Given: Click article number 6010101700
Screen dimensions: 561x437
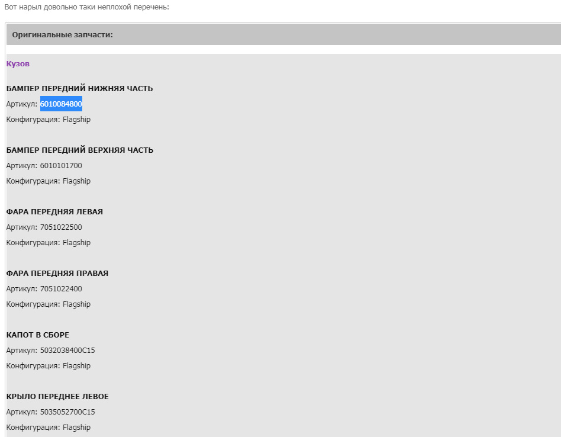Looking at the screenshot, I should (x=61, y=165).
